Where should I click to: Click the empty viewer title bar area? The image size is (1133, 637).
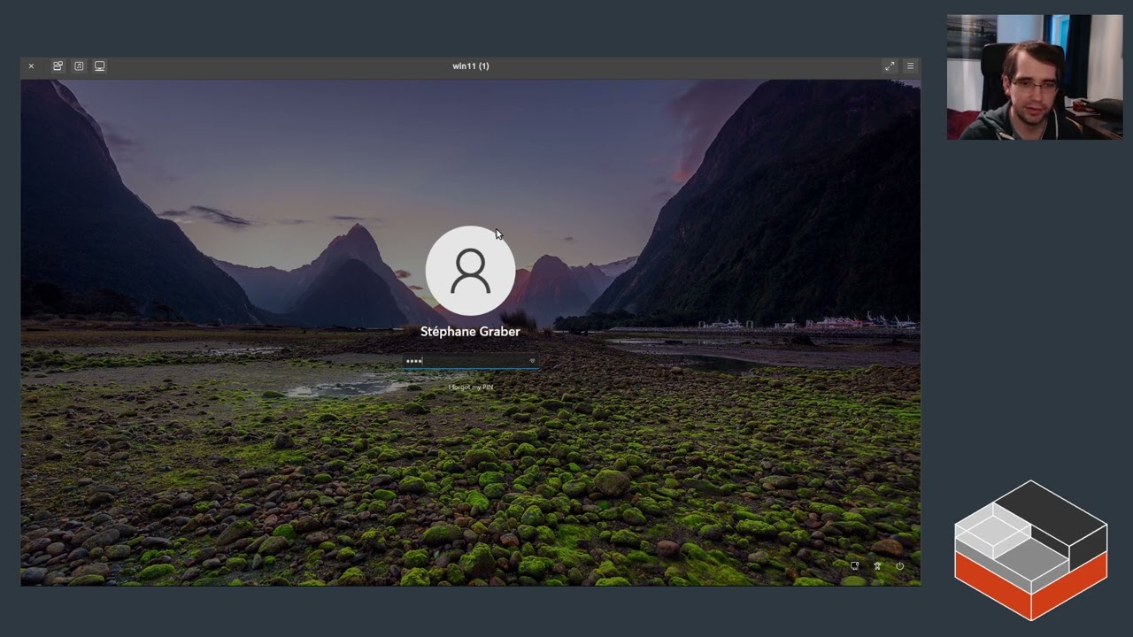point(664,66)
